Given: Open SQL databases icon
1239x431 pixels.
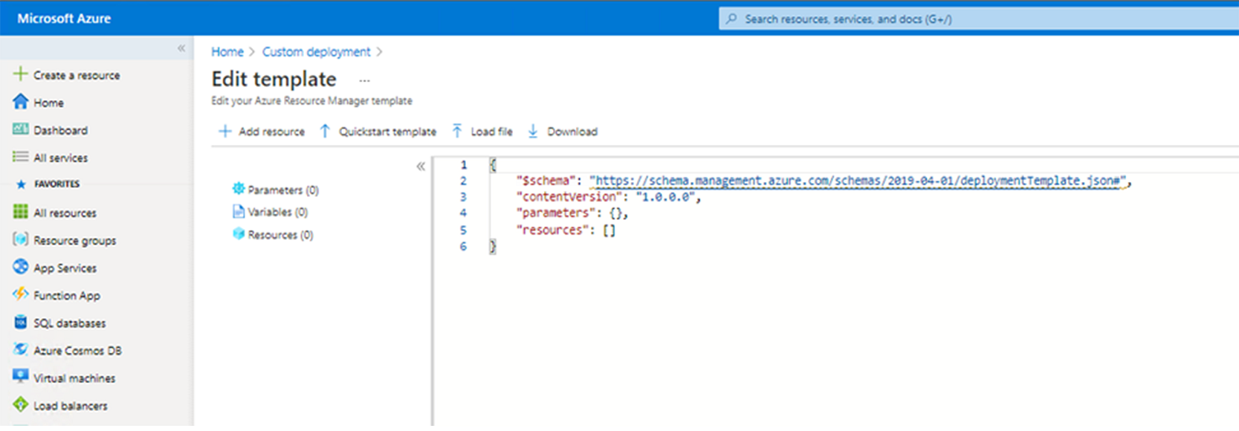Looking at the screenshot, I should (x=20, y=323).
